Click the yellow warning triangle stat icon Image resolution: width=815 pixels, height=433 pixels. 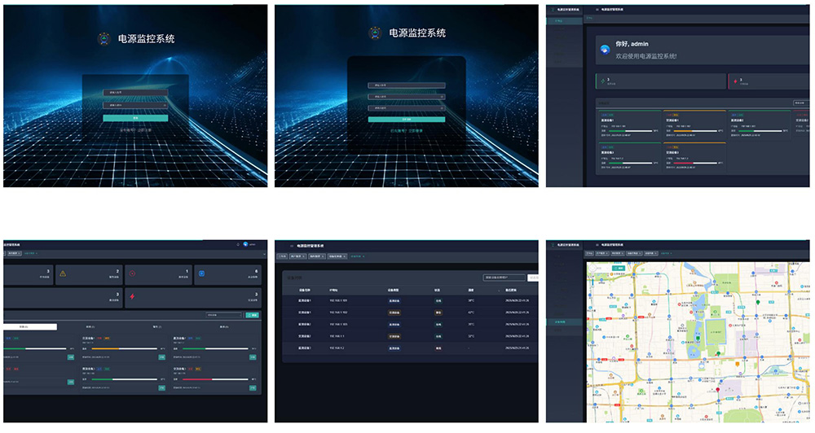[x=63, y=273]
